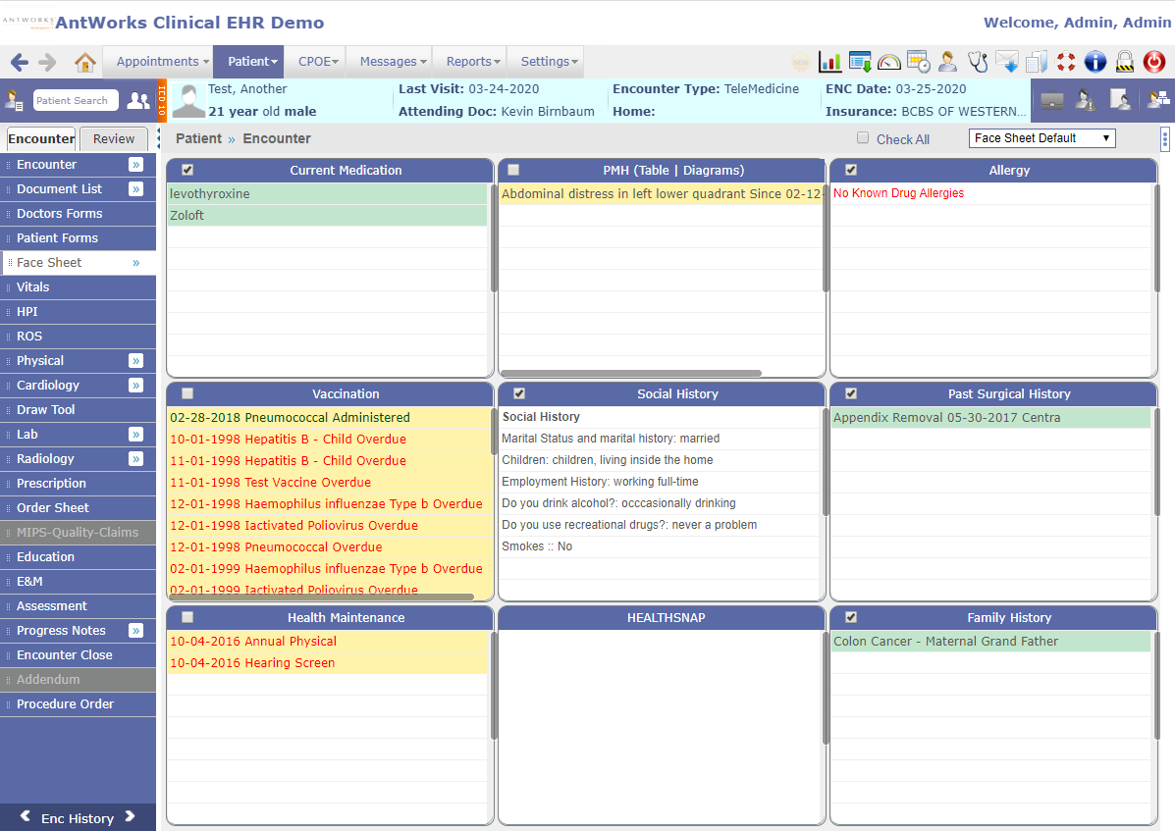Click the patient list icon beside search
The image size is (1175, 831).
point(14,100)
